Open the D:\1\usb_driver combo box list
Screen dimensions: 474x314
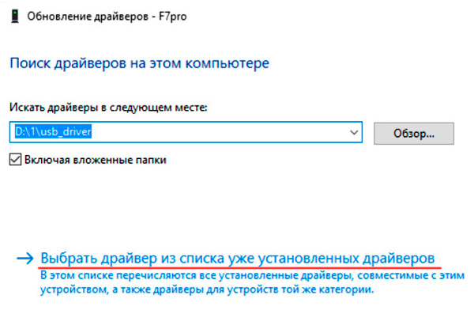[x=354, y=132]
